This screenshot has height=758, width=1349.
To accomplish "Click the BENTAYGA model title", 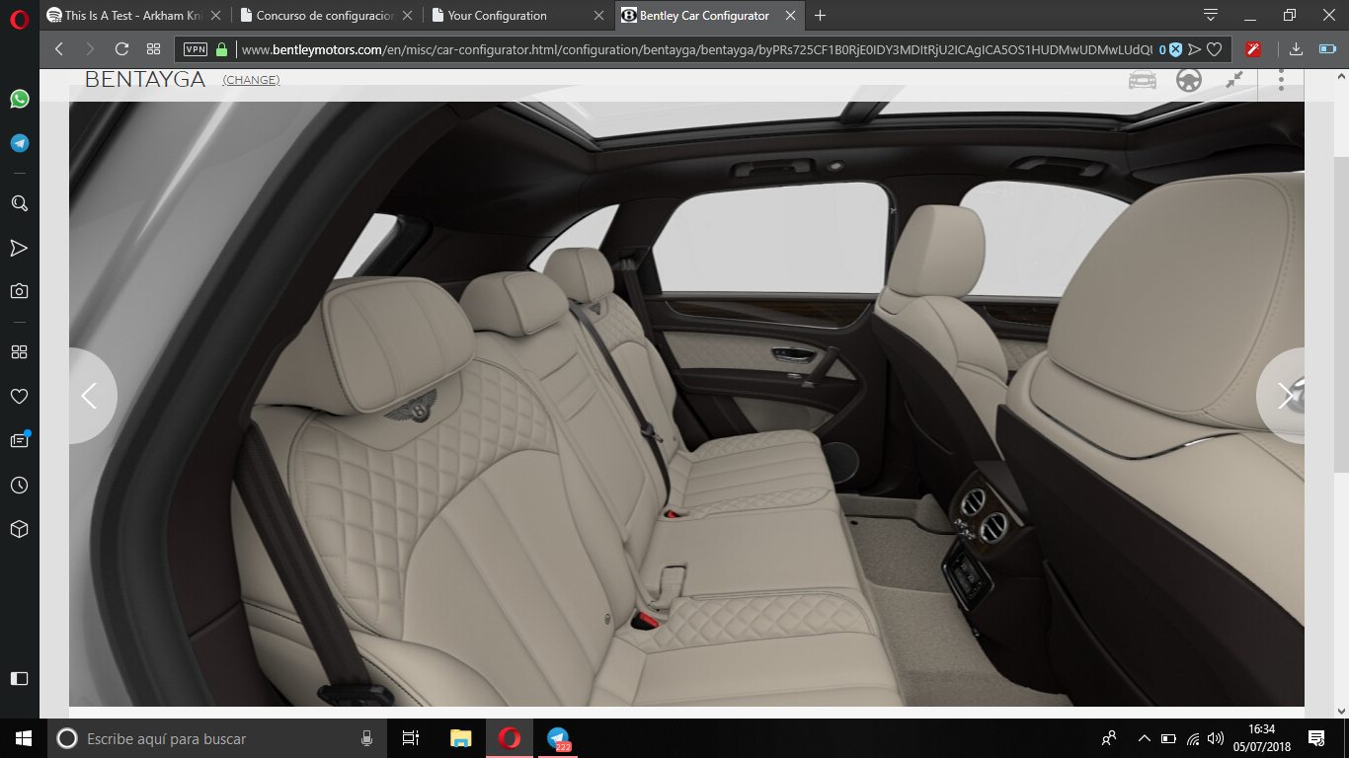I will (145, 80).
